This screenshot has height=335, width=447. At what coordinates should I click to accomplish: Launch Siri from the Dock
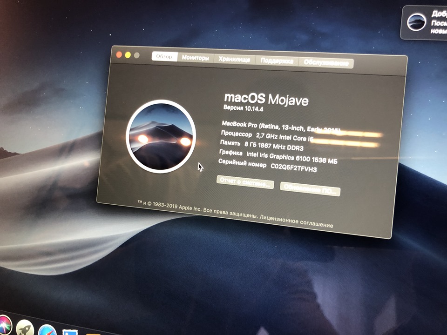coord(4,325)
